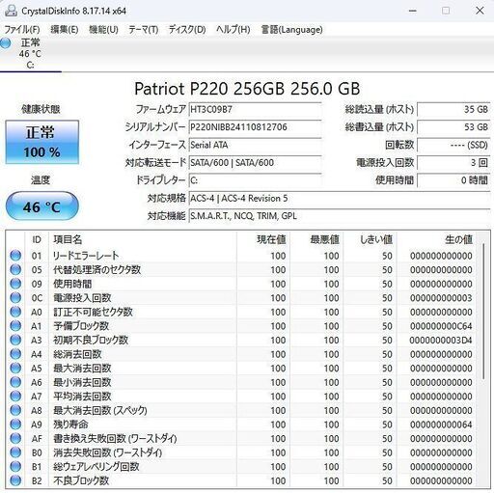Click the 生の値 column header

click(x=437, y=239)
